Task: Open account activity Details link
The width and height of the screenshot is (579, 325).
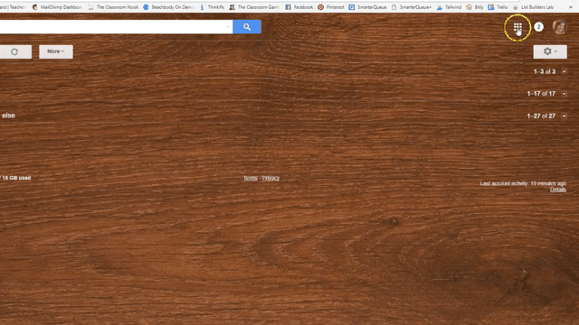Action: (558, 190)
